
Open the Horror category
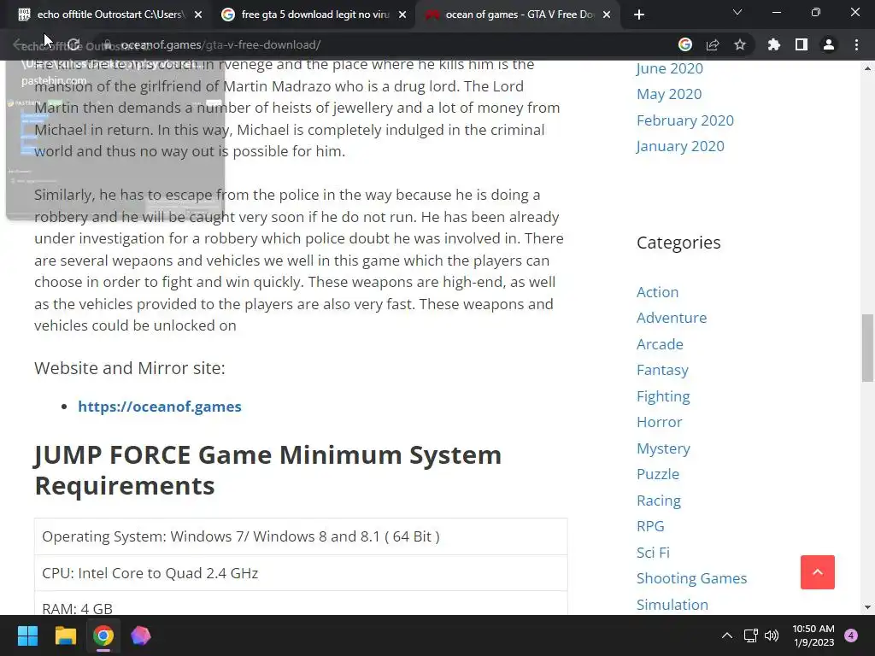click(x=659, y=422)
